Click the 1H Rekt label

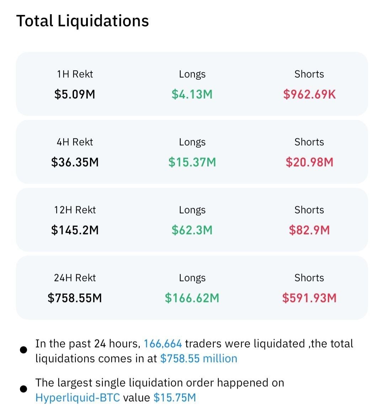click(x=75, y=74)
